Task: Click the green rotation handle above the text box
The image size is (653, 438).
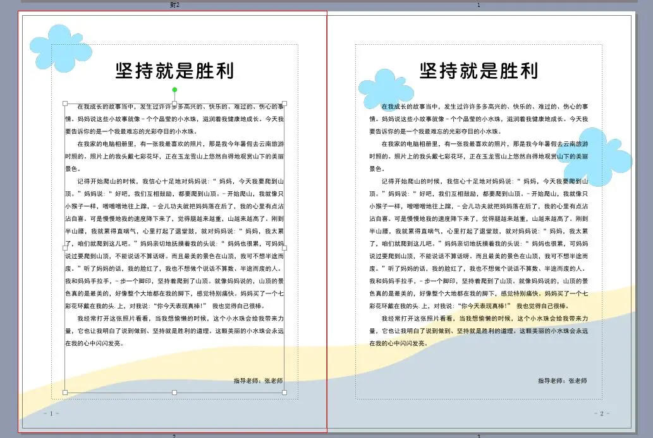Action: (x=174, y=90)
